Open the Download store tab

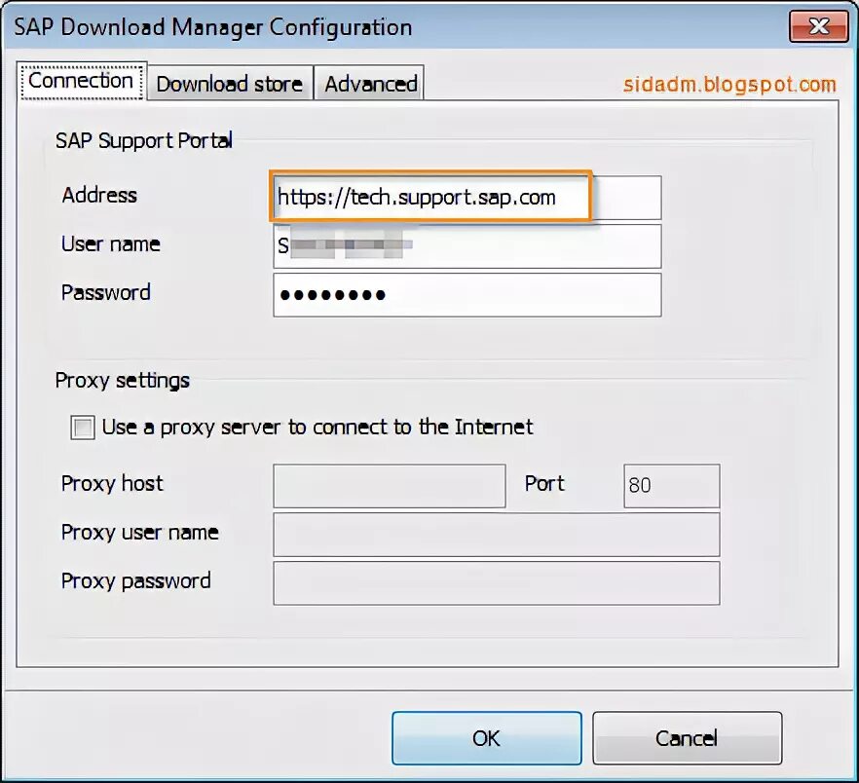coord(230,84)
